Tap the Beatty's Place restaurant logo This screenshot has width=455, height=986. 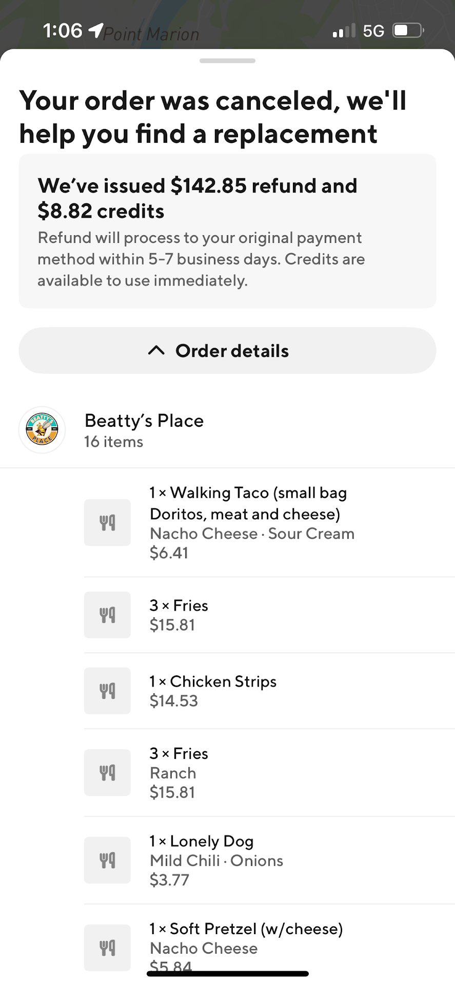(42, 430)
